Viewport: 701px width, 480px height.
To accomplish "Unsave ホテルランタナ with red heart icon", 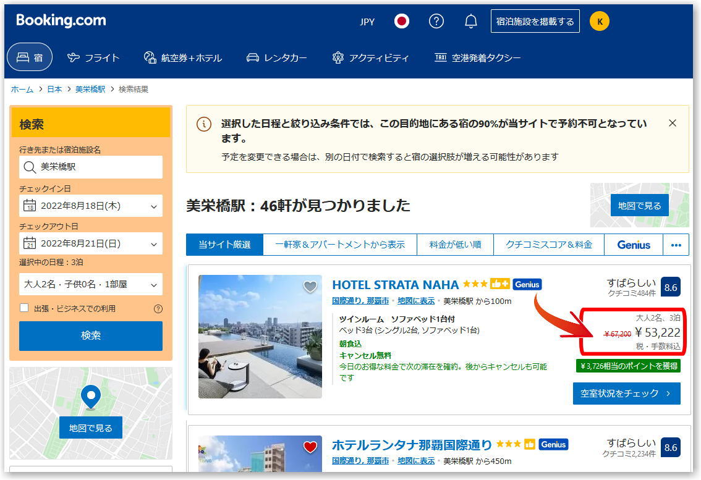I will 310,447.
